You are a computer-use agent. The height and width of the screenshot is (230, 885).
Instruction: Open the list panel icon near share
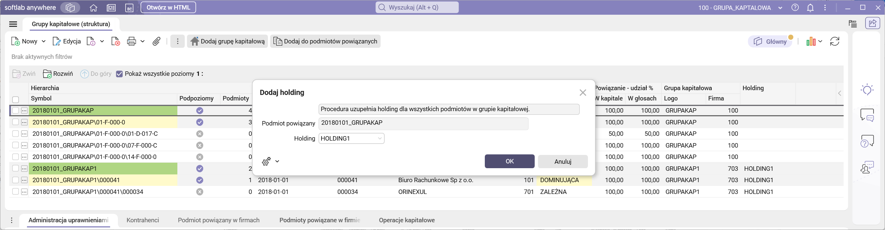pyautogui.click(x=853, y=24)
